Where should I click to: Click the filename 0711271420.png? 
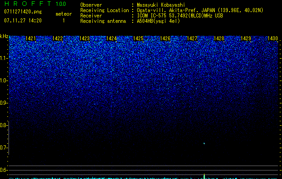coord(23,12)
